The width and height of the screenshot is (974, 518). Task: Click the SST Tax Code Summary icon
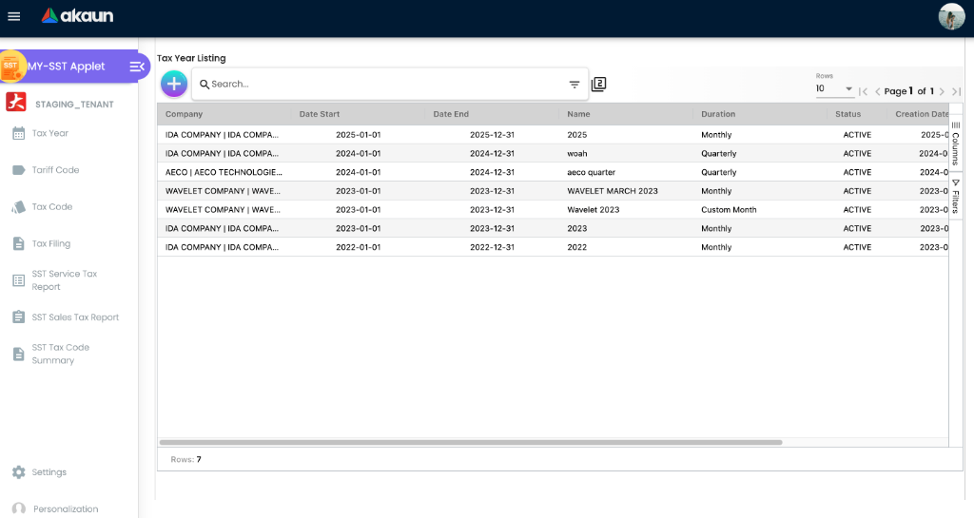pyautogui.click(x=19, y=355)
